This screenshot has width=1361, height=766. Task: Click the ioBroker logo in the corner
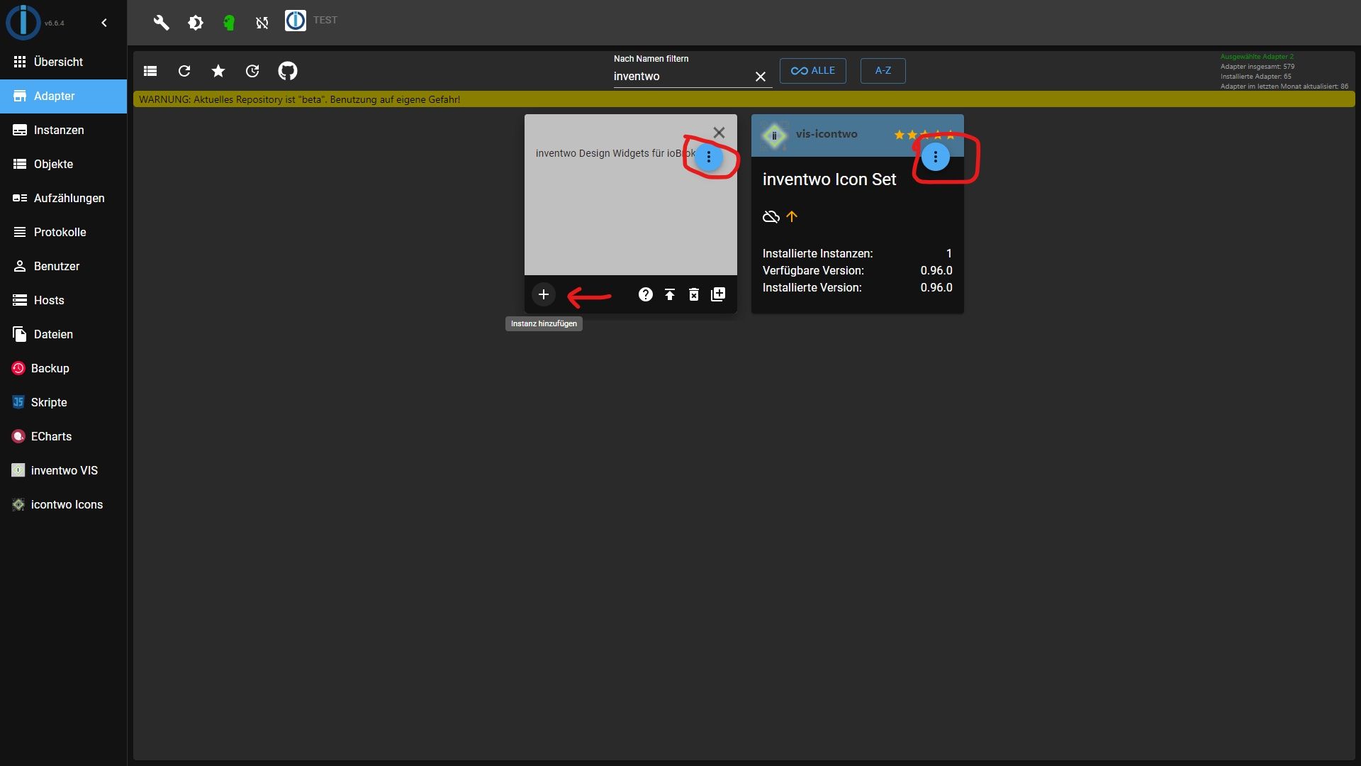pyautogui.click(x=23, y=22)
